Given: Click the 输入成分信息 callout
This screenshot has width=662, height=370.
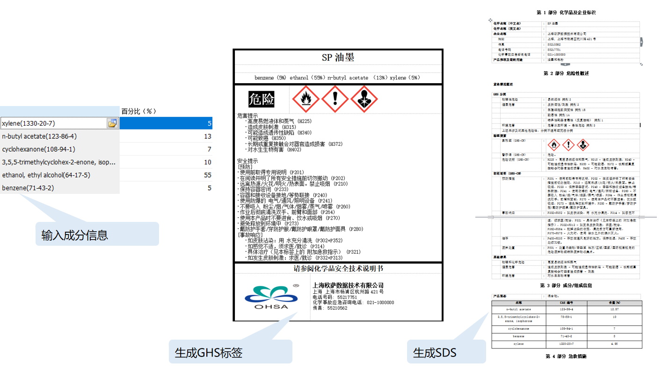Looking at the screenshot, I should 97,235.
